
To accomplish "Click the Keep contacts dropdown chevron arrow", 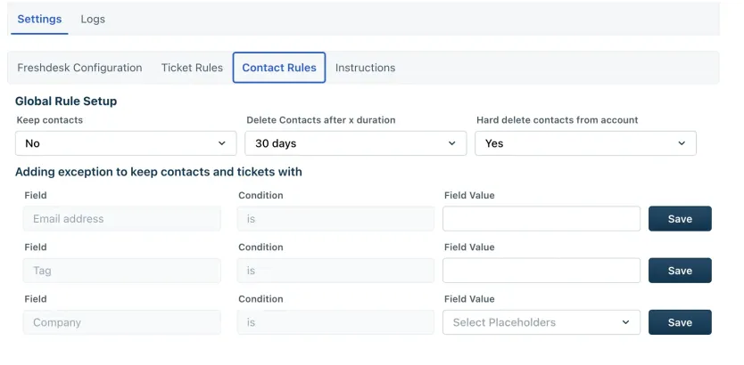I will (221, 143).
